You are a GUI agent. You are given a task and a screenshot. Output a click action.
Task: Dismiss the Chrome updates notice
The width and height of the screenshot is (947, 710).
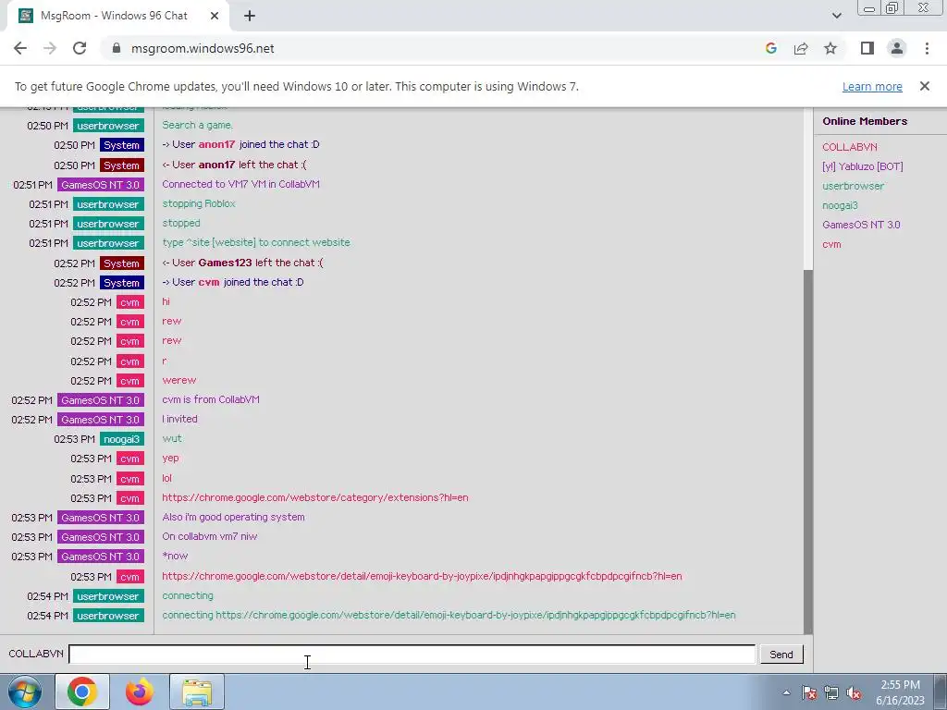(924, 86)
